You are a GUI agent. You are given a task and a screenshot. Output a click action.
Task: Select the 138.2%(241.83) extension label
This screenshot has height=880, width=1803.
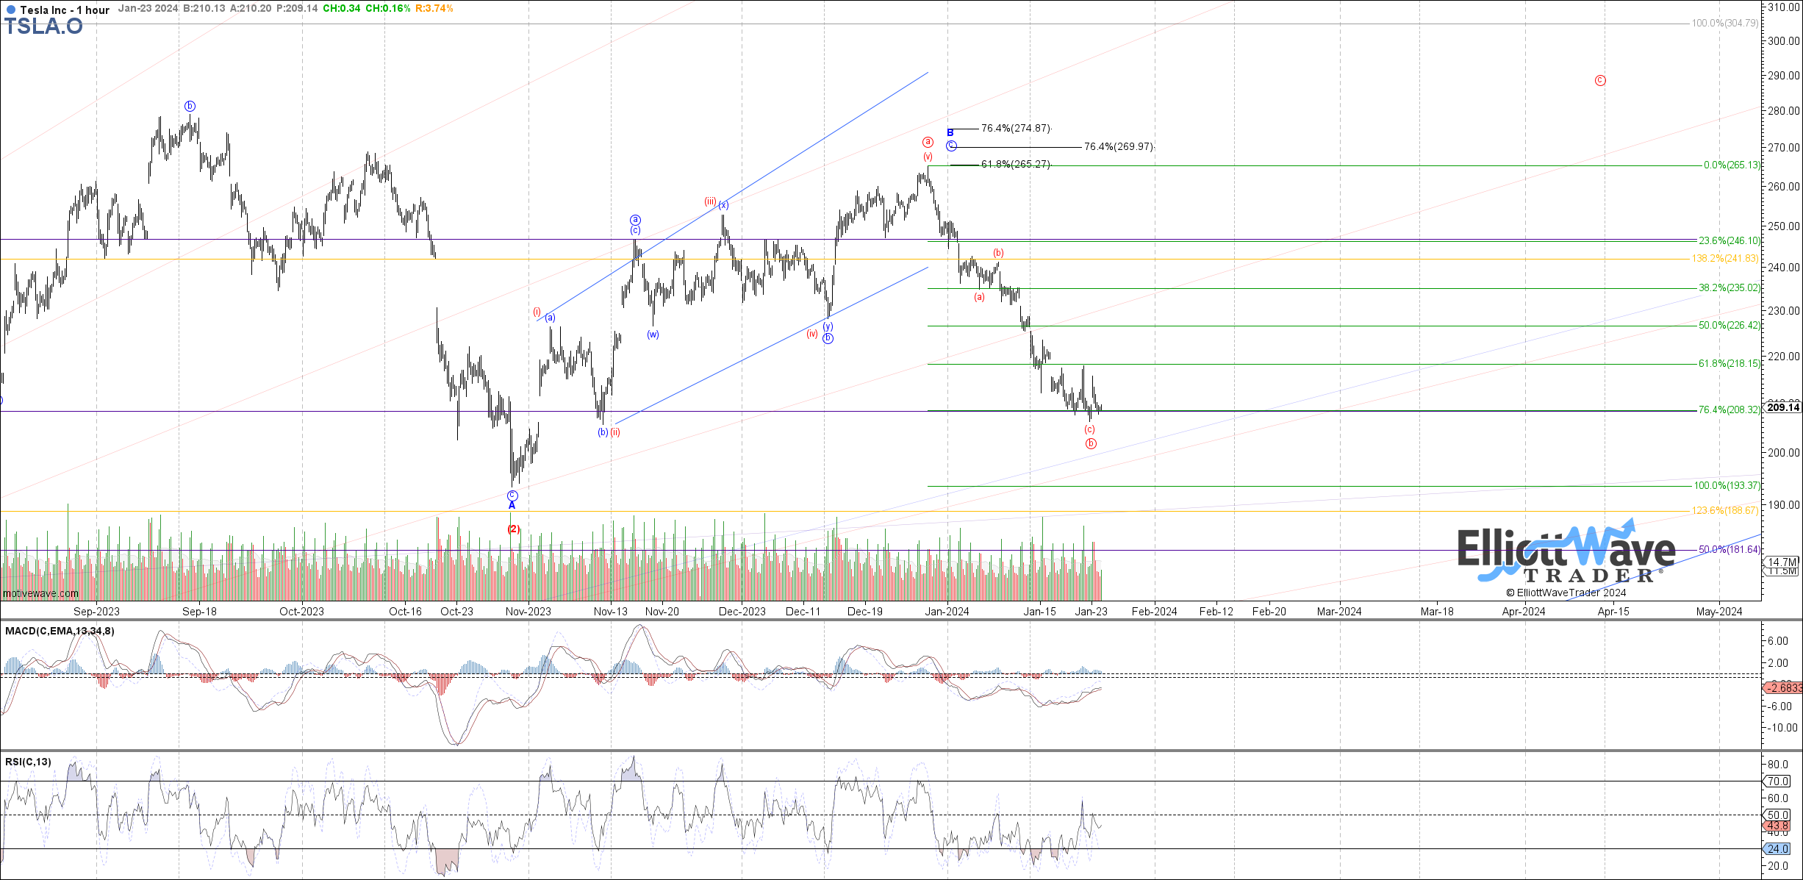[1724, 259]
